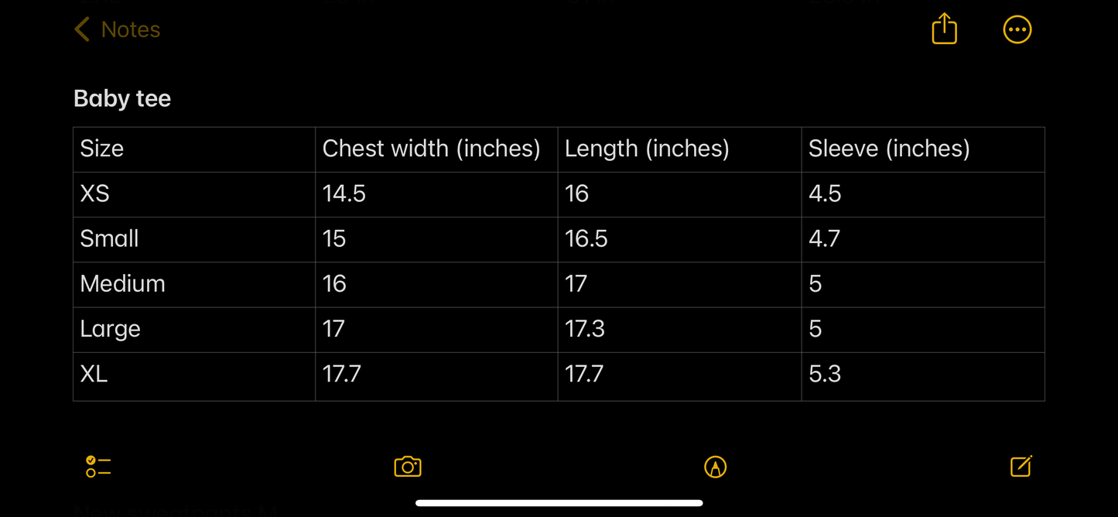Tap the share icon
The image size is (1118, 517).
coord(944,29)
